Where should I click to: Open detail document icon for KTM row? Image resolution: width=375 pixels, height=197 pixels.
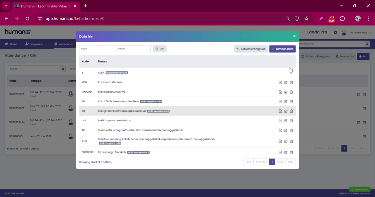[x=280, y=141]
